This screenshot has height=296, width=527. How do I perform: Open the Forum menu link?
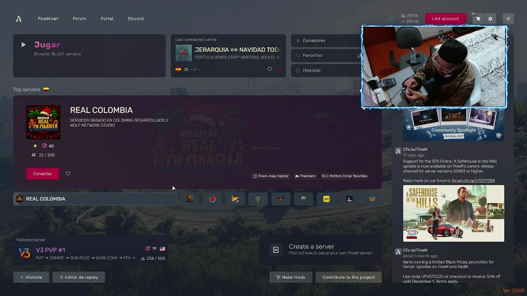(x=79, y=18)
